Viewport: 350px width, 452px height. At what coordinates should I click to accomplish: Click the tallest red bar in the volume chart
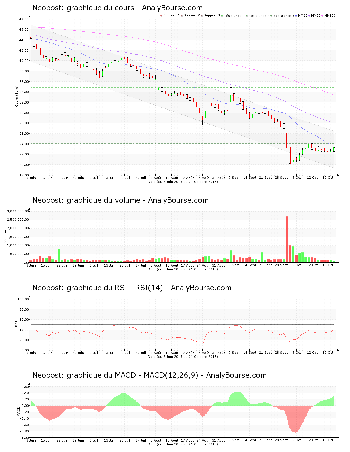tap(287, 239)
